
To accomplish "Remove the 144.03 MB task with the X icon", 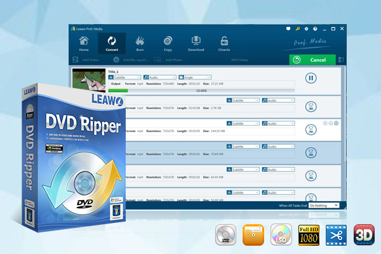I will 337,123.
